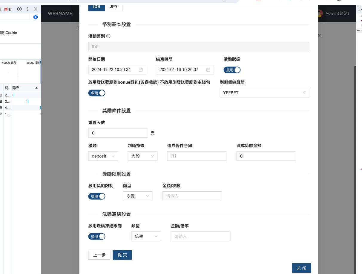Click the 達成條件金額 input field
362x274 pixels.
[197, 156]
